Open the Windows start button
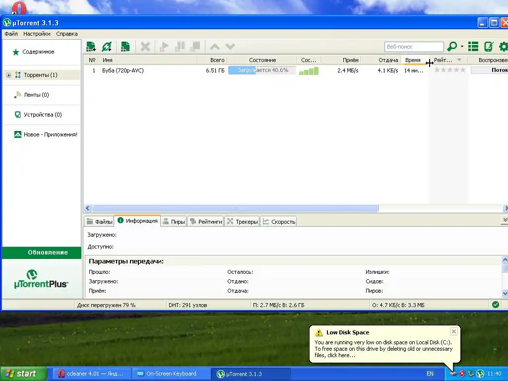This screenshot has height=381, width=508. (x=23, y=374)
